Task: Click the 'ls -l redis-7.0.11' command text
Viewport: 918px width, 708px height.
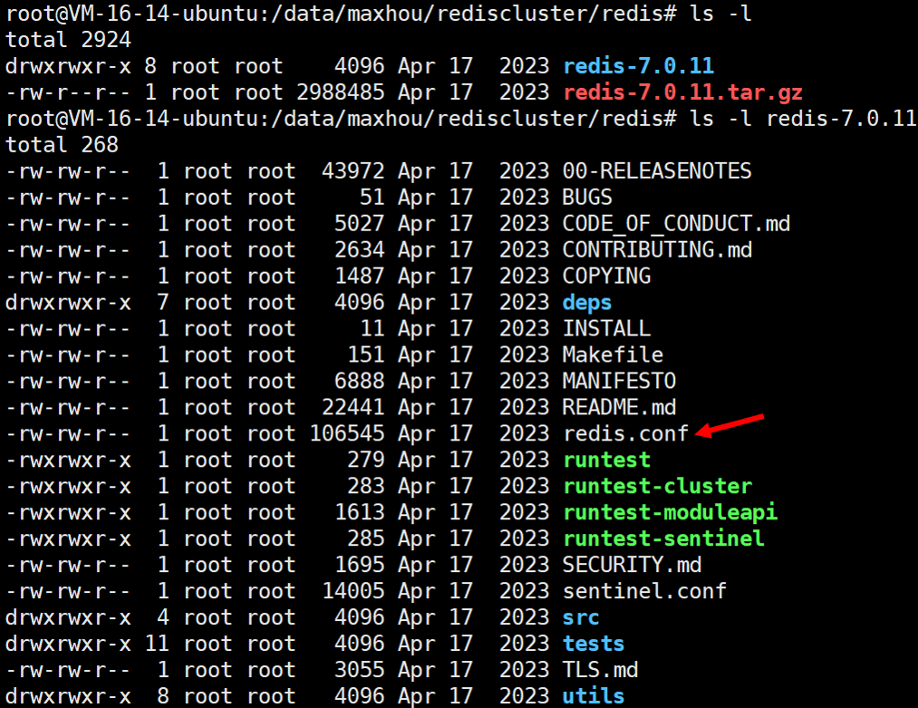Action: click(x=803, y=118)
